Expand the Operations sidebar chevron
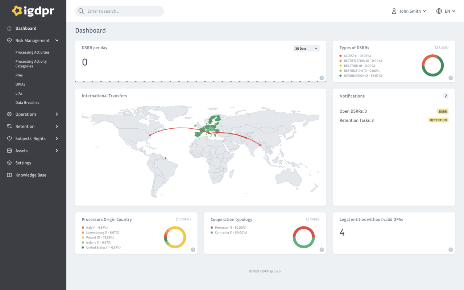Viewport: 464px width, 290px height. pos(57,114)
